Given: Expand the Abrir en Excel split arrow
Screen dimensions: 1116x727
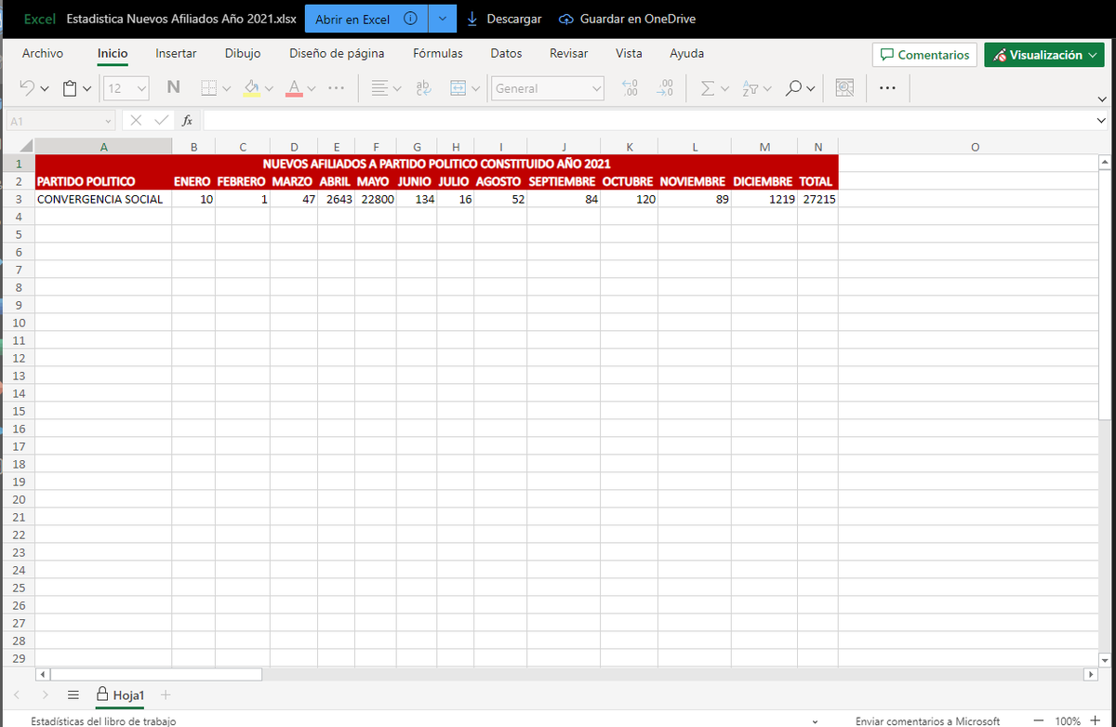Looking at the screenshot, I should tap(443, 19).
